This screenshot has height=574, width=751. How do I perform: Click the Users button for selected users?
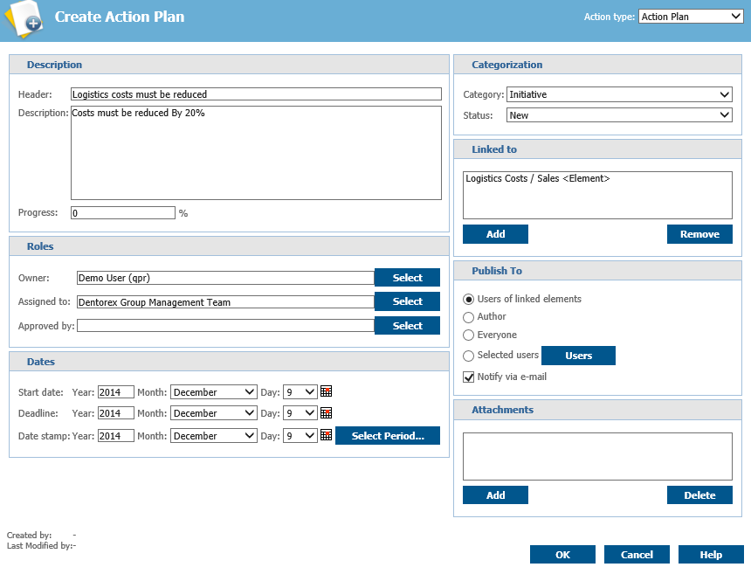(578, 356)
